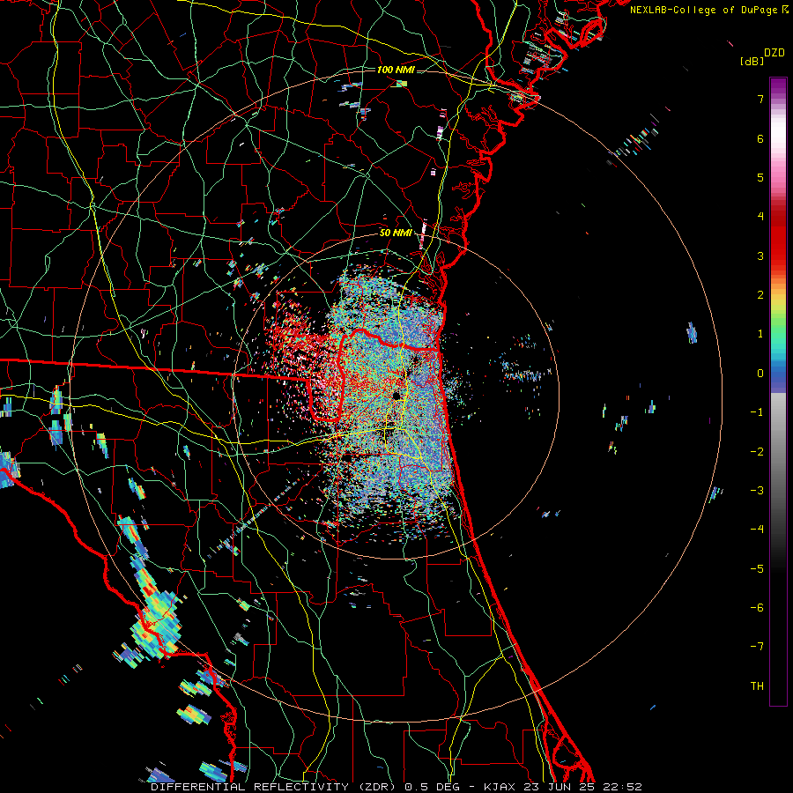Click the 5 value on the ZDR scale

760,177
